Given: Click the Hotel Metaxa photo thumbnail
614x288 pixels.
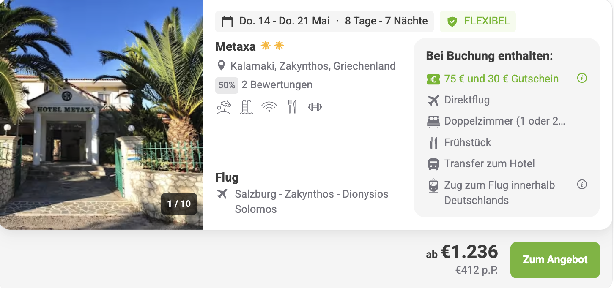Looking at the screenshot, I should tap(101, 114).
